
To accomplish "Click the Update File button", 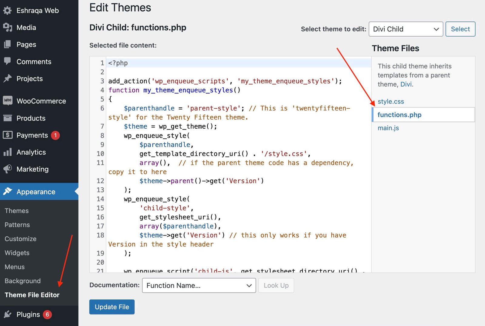I will [112, 307].
